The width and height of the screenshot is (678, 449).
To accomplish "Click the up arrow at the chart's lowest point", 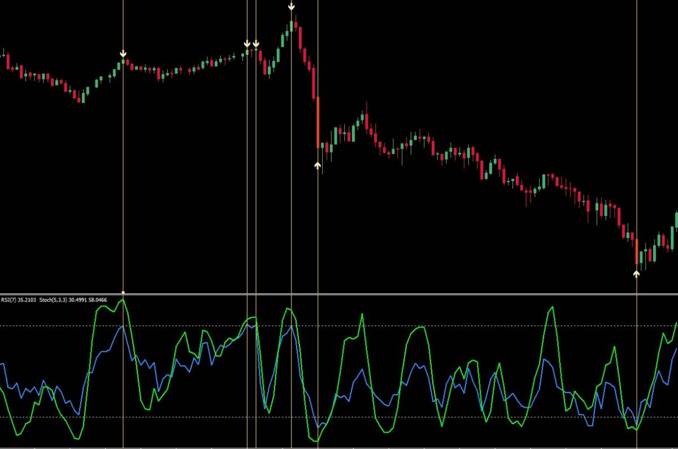I will tap(637, 274).
